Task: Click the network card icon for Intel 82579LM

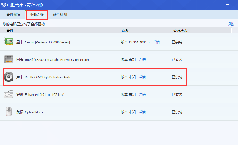Action: (x=9, y=59)
